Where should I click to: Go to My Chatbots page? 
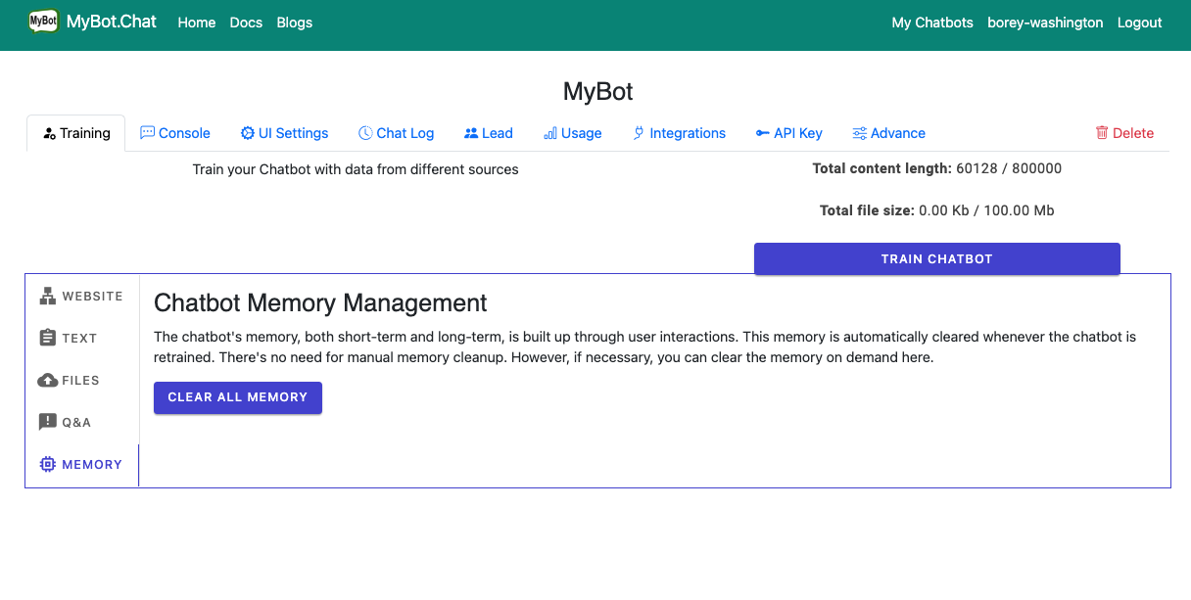[x=932, y=23]
